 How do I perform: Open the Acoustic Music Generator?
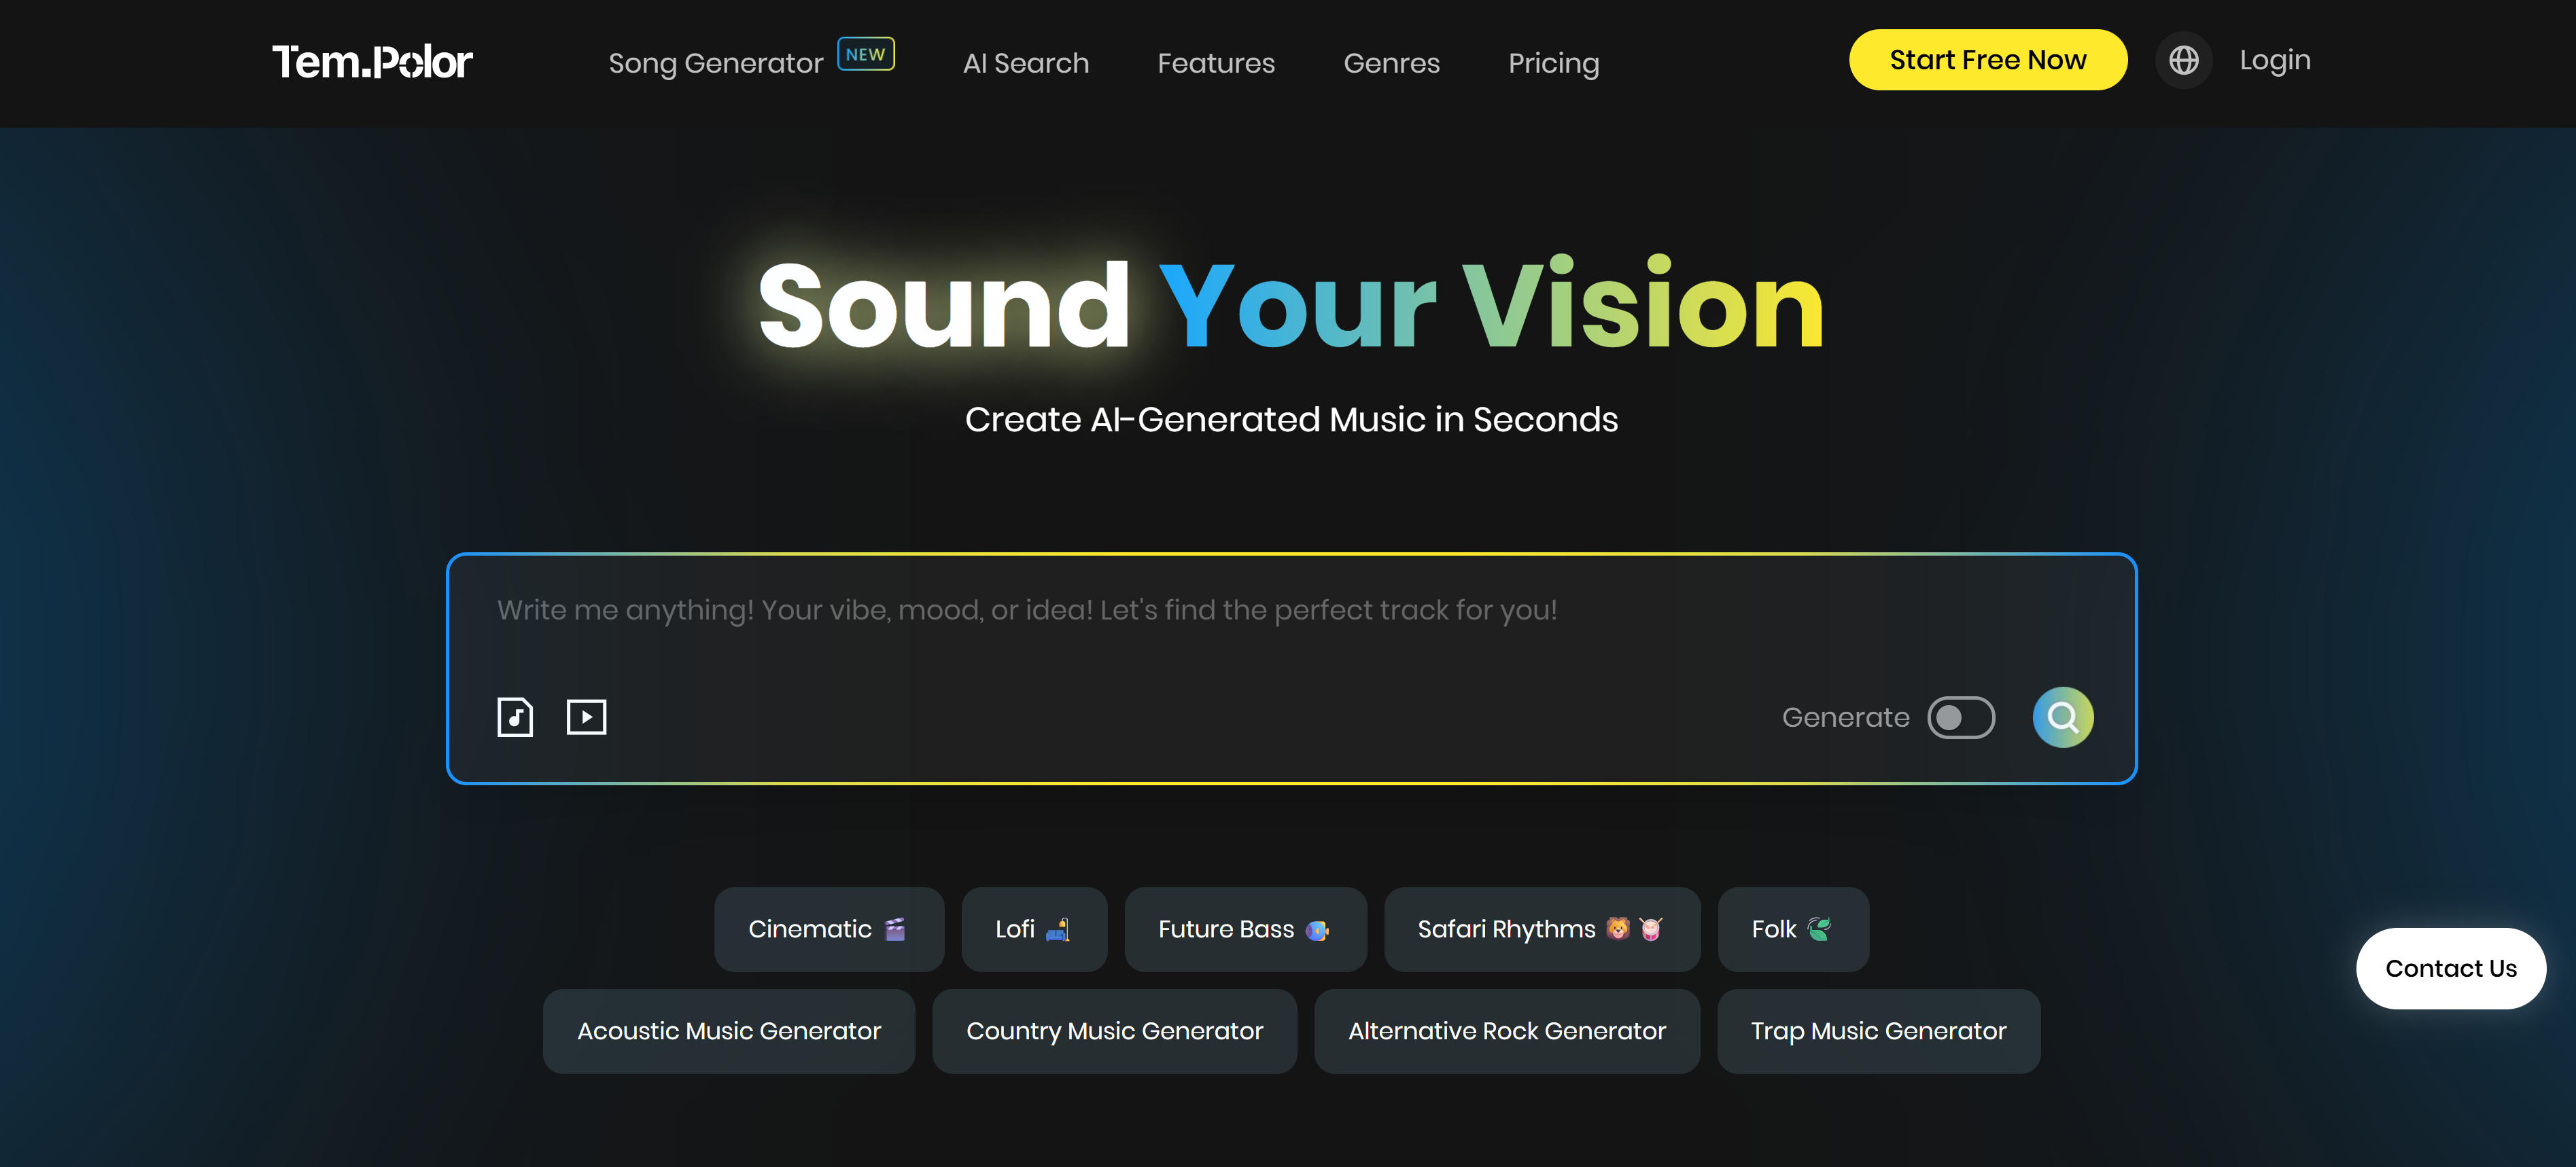(x=728, y=1031)
